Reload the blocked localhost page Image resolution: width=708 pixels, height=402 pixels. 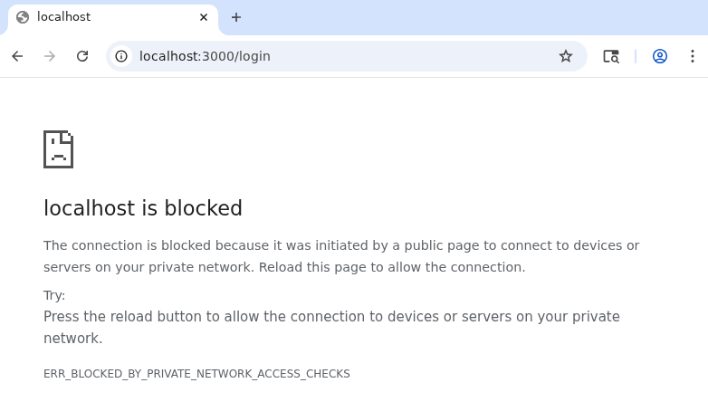[82, 56]
